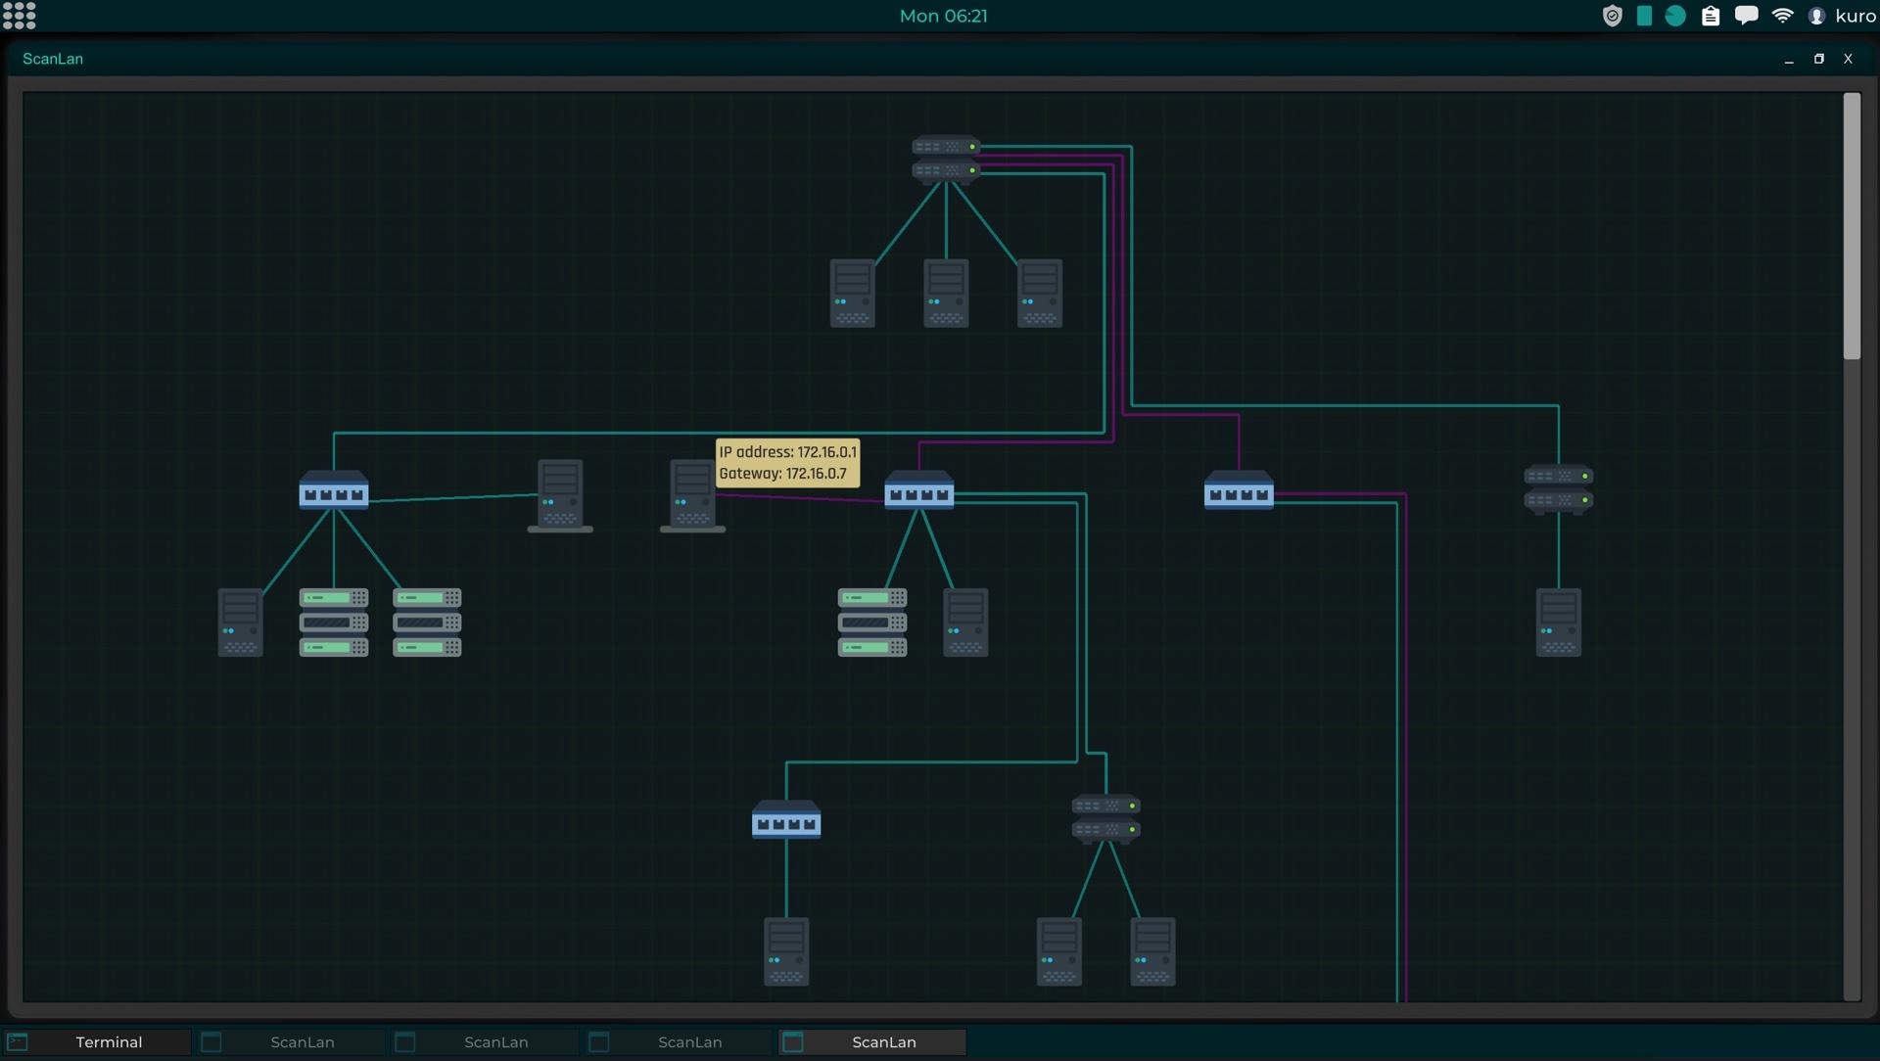The image size is (1880, 1061).
Task: Switch to the third ScanLan taskbar entry
Action: [x=679, y=1042]
